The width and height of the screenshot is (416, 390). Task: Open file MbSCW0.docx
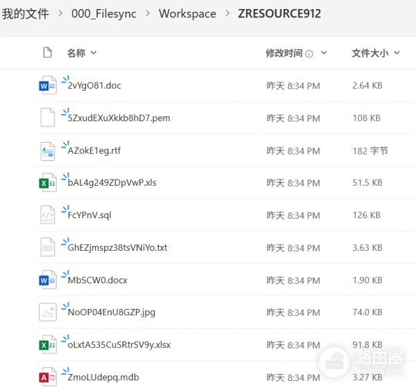[97, 281]
